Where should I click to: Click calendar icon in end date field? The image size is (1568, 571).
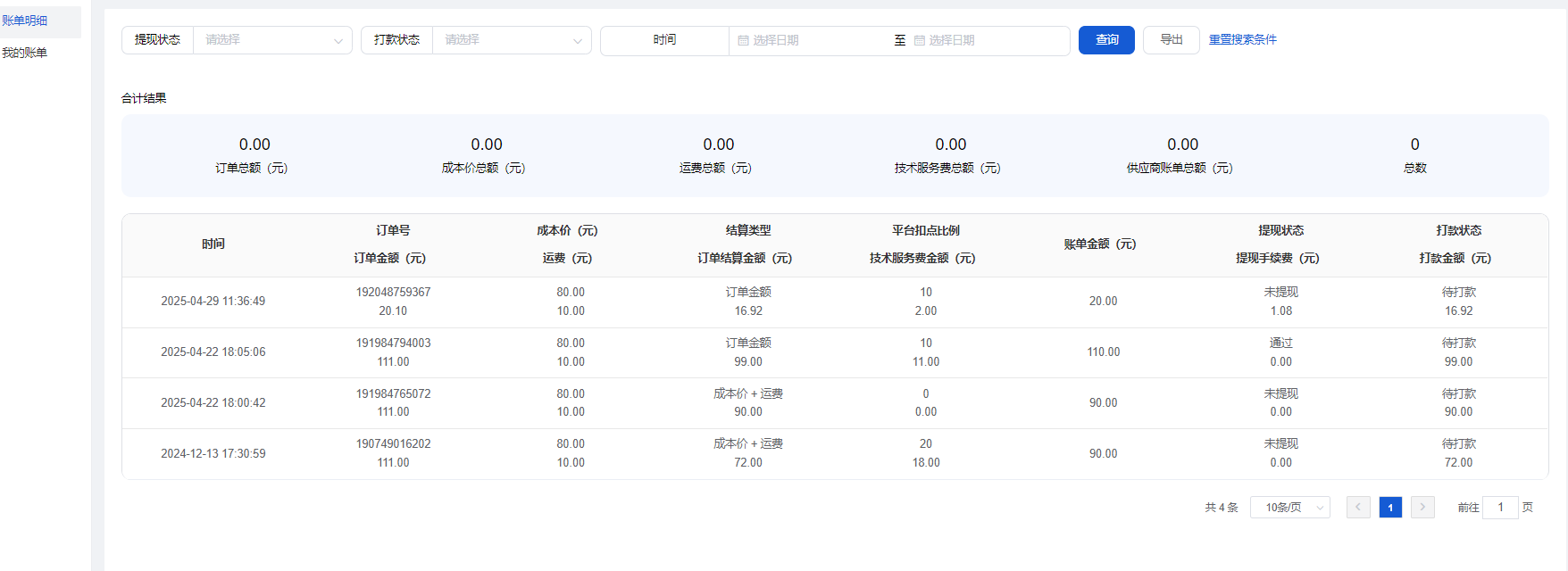(x=919, y=40)
